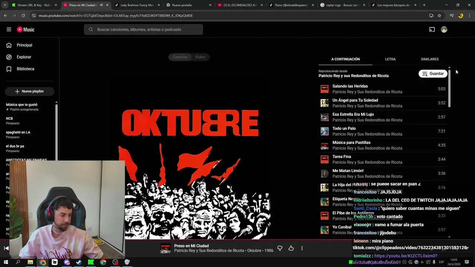
Task: Open Patricio Rey artist link in queue header
Action: coord(354,76)
